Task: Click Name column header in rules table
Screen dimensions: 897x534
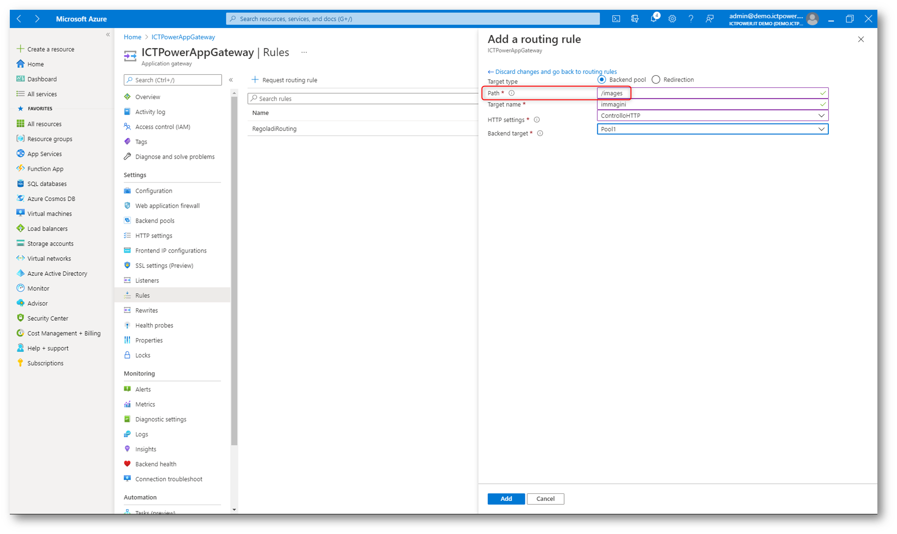Action: point(261,112)
